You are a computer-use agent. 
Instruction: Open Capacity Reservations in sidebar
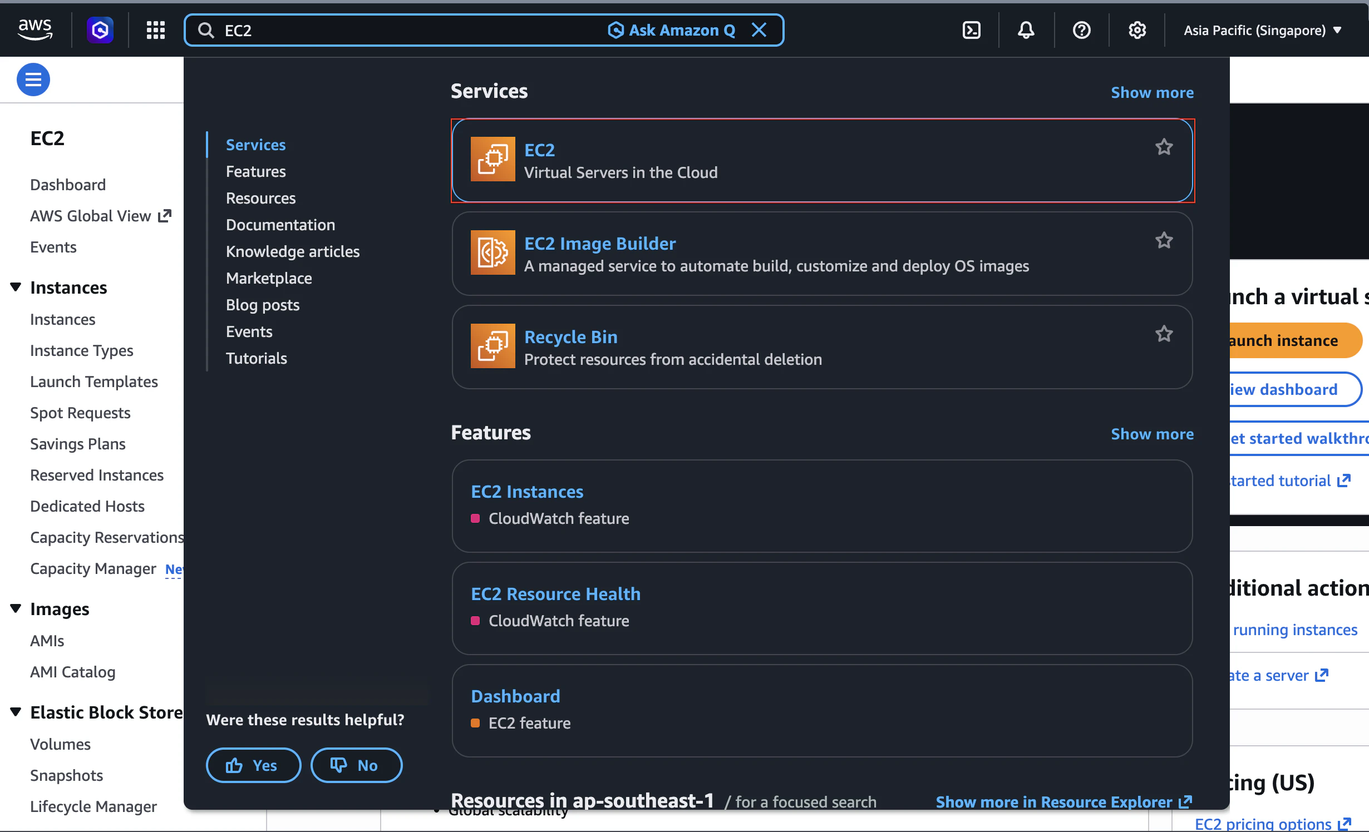pos(107,537)
